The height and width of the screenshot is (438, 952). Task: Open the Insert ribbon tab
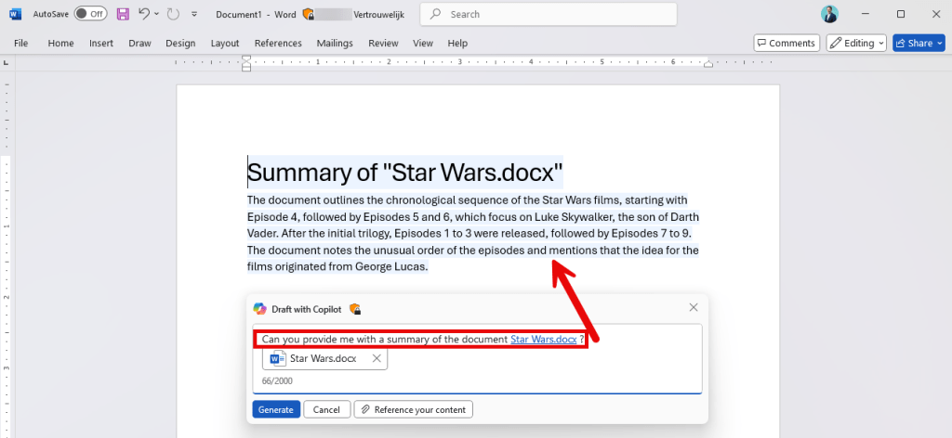[x=101, y=43]
